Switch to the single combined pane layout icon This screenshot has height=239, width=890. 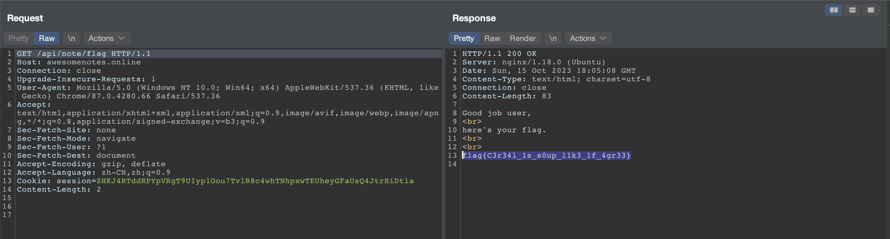pos(871,10)
